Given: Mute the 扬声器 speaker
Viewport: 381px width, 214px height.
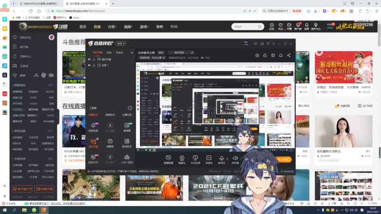Looking at the screenshot, I should tap(235, 160).
